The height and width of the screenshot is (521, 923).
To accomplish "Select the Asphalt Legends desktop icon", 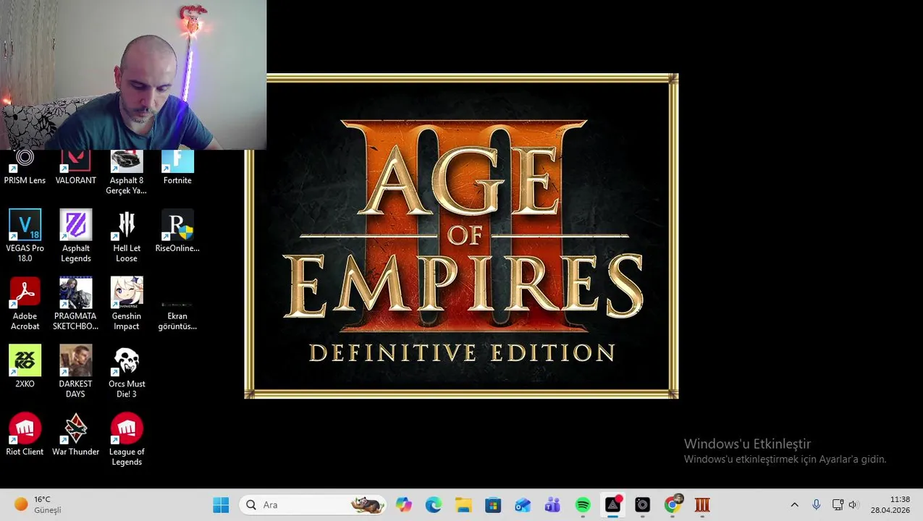I will click(75, 236).
